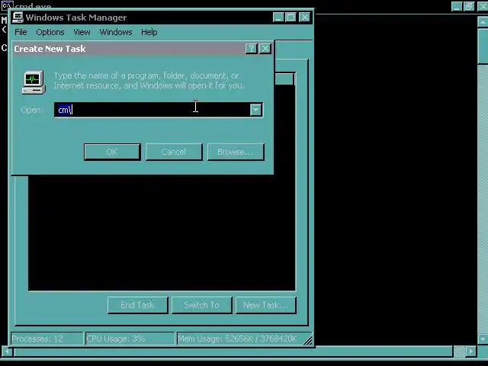Open the View menu in Task Manager
The image size is (488, 366).
[x=82, y=32]
